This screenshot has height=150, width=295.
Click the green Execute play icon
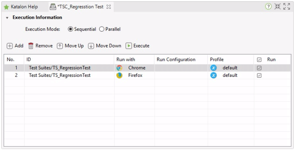pos(129,46)
